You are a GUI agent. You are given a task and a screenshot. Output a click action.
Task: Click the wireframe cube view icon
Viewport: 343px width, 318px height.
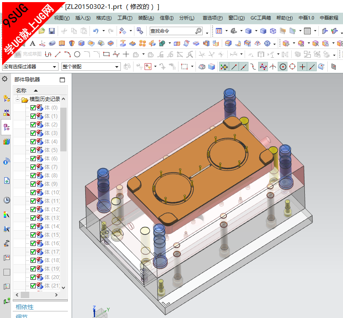tap(273, 31)
